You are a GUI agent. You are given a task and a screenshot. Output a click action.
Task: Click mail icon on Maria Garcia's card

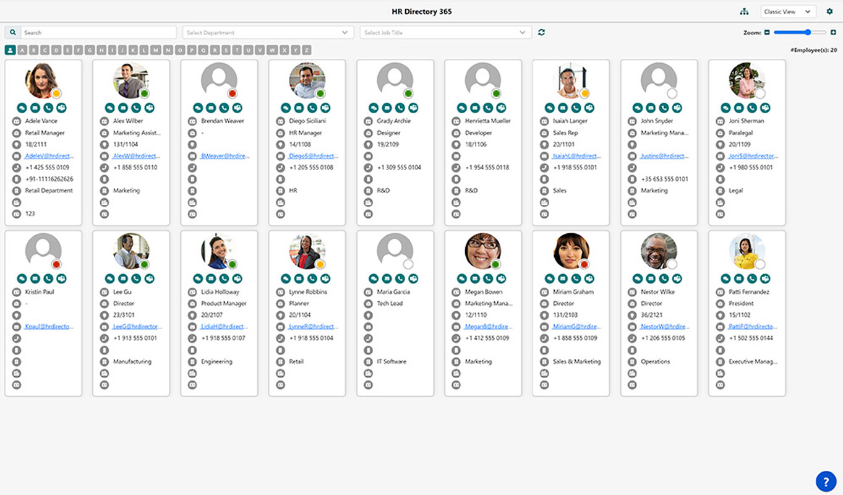pyautogui.click(x=387, y=279)
